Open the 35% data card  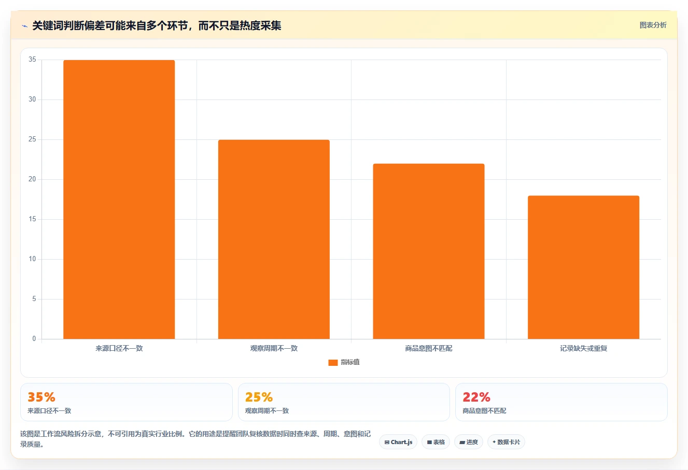(x=127, y=402)
